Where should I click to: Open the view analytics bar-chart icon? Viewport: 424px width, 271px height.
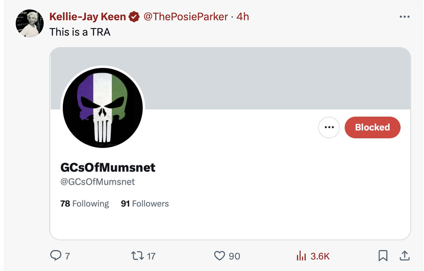pos(301,256)
